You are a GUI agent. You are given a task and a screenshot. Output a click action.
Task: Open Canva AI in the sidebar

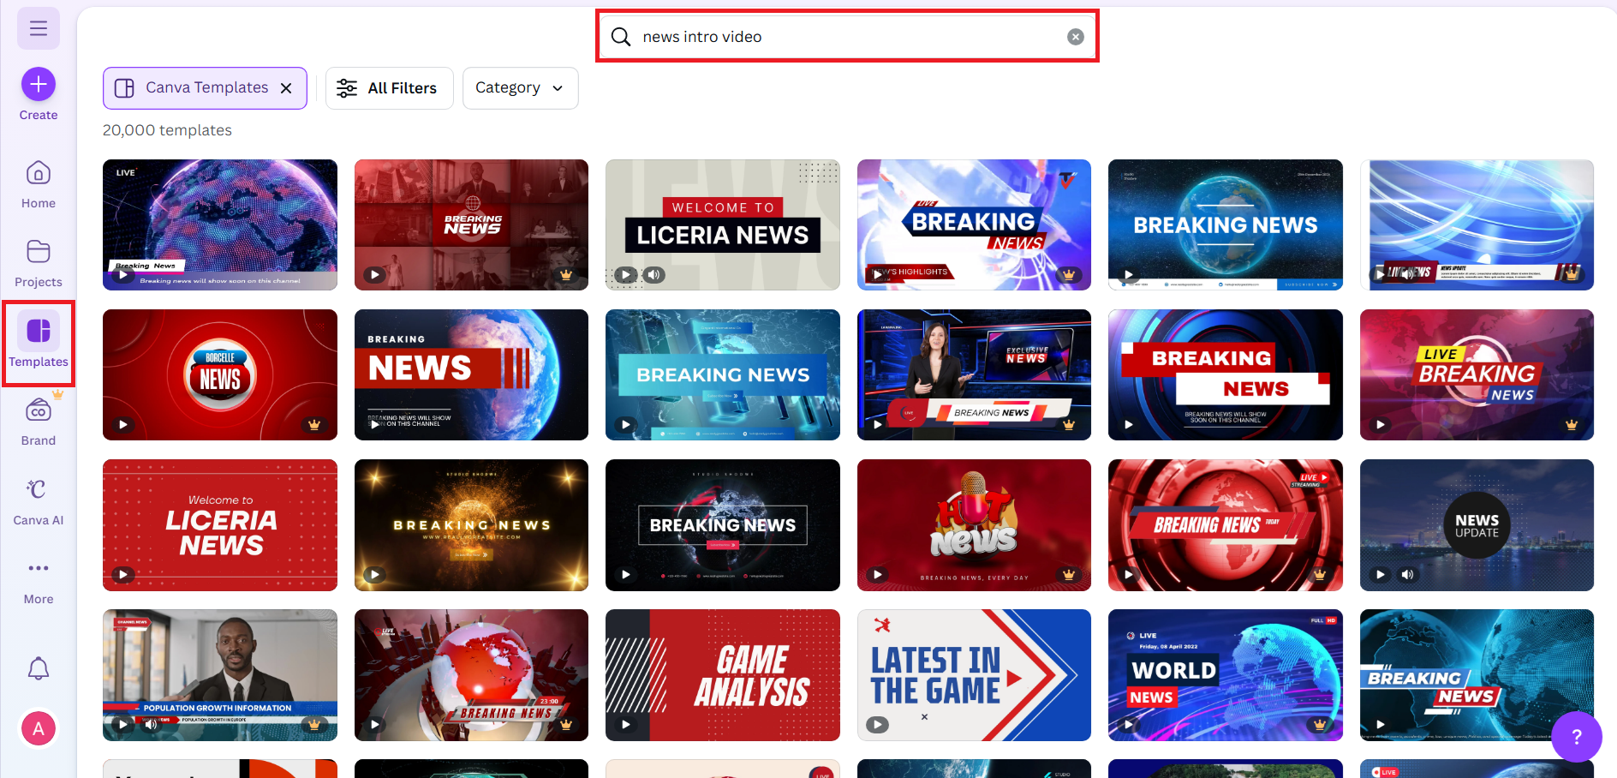39,501
